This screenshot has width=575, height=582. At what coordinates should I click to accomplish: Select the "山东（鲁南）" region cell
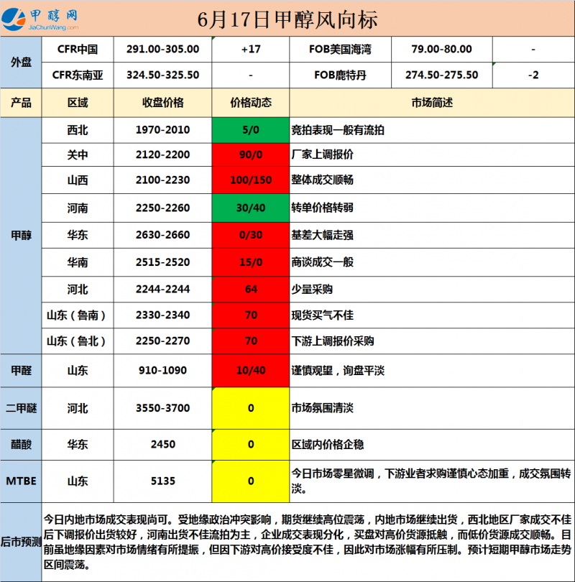tap(78, 315)
